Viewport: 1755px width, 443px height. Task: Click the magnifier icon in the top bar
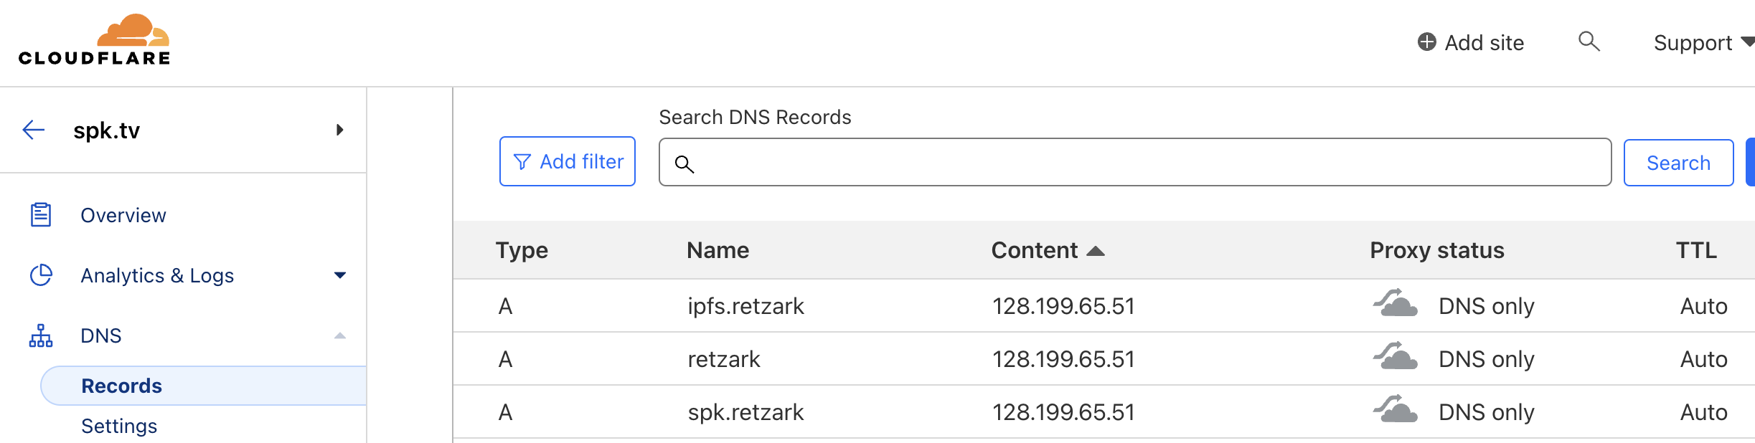coord(1589,42)
